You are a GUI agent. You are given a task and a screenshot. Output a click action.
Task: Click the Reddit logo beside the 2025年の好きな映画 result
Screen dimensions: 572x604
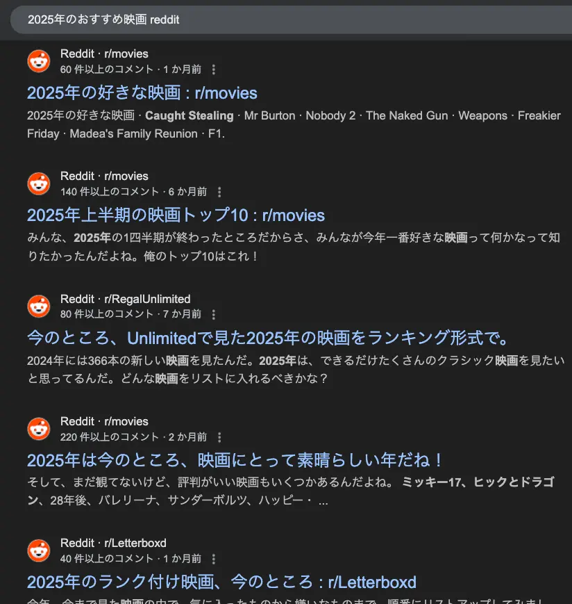[x=39, y=61]
